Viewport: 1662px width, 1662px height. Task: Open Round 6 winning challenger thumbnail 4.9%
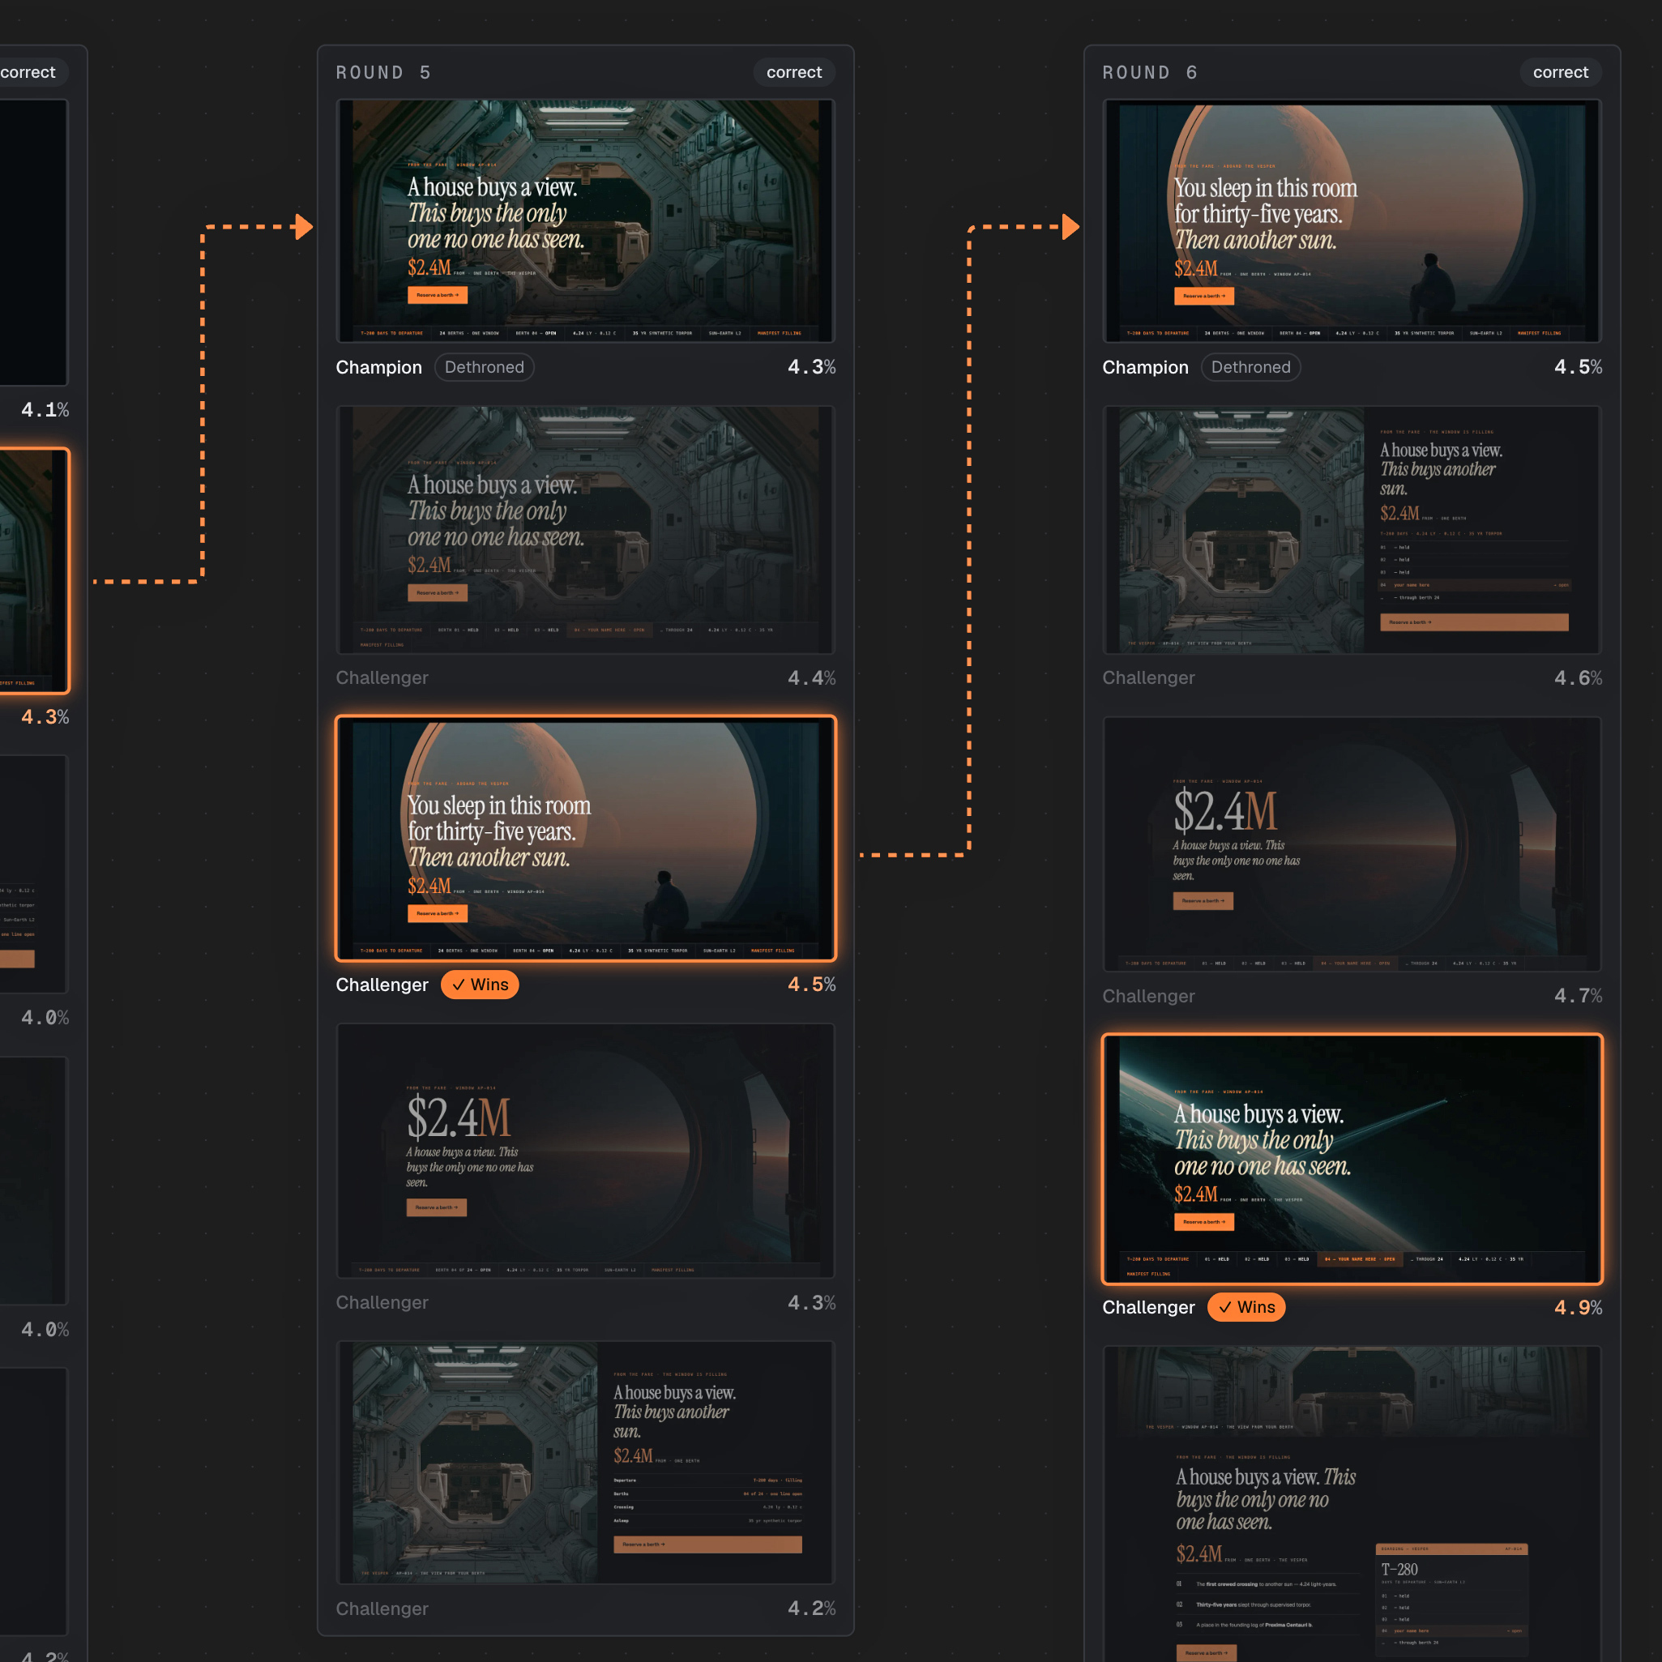click(1352, 1160)
